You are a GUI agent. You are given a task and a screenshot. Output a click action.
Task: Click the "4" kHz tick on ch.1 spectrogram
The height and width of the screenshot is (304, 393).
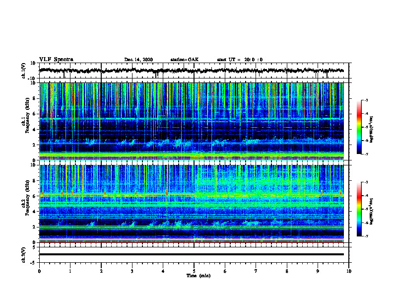point(34,130)
